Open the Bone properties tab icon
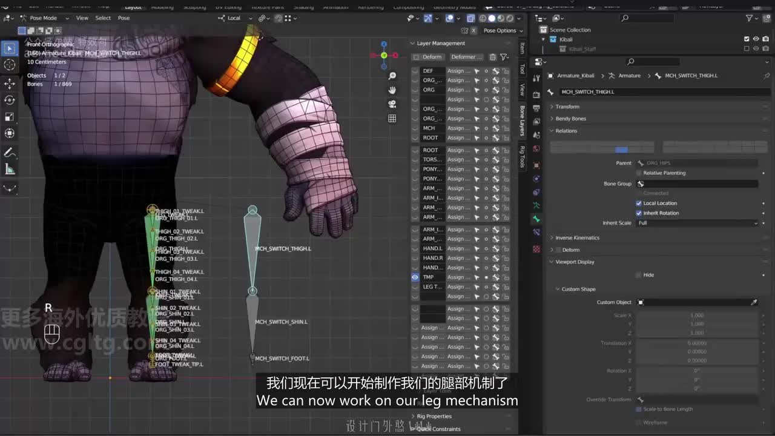Image resolution: width=775 pixels, height=436 pixels. click(x=536, y=219)
